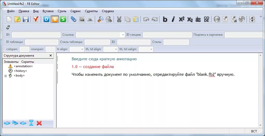Select the <body> tree node
Viewport: 265px width, 136px height.
[19, 75]
